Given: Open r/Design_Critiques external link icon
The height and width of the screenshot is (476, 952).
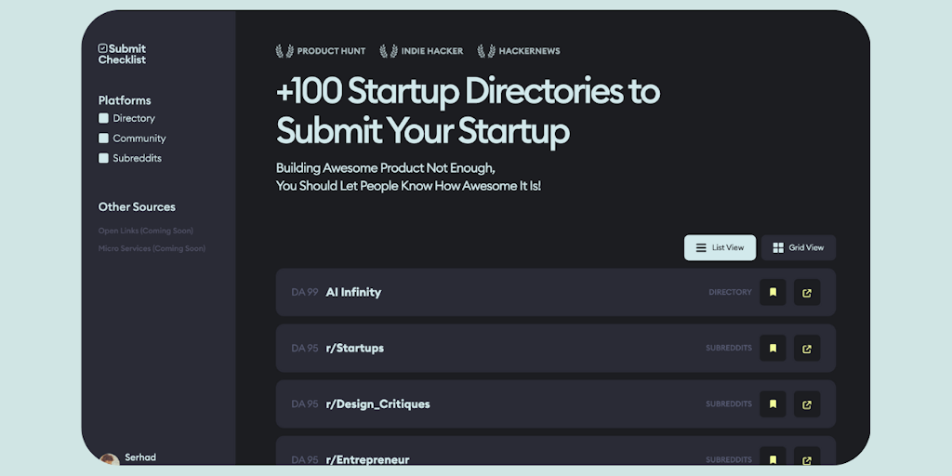Looking at the screenshot, I should 806,404.
